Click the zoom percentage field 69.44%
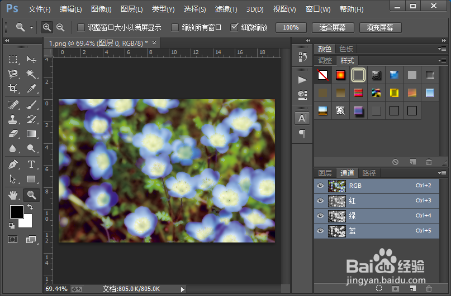The width and height of the screenshot is (451, 296). tap(56, 289)
